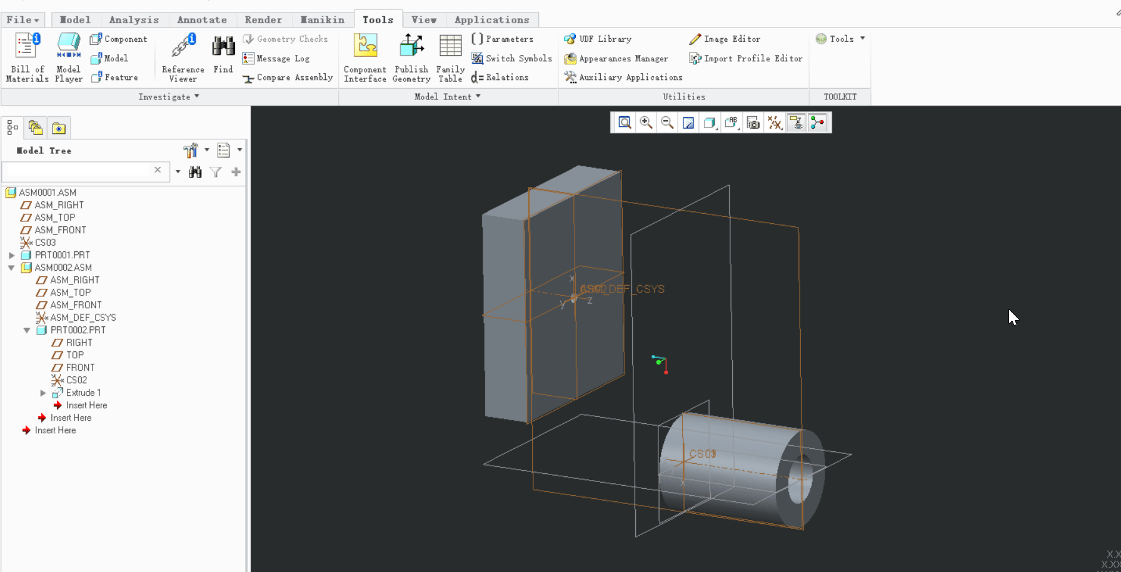Open the Family Table
1121x572 pixels.
450,58
